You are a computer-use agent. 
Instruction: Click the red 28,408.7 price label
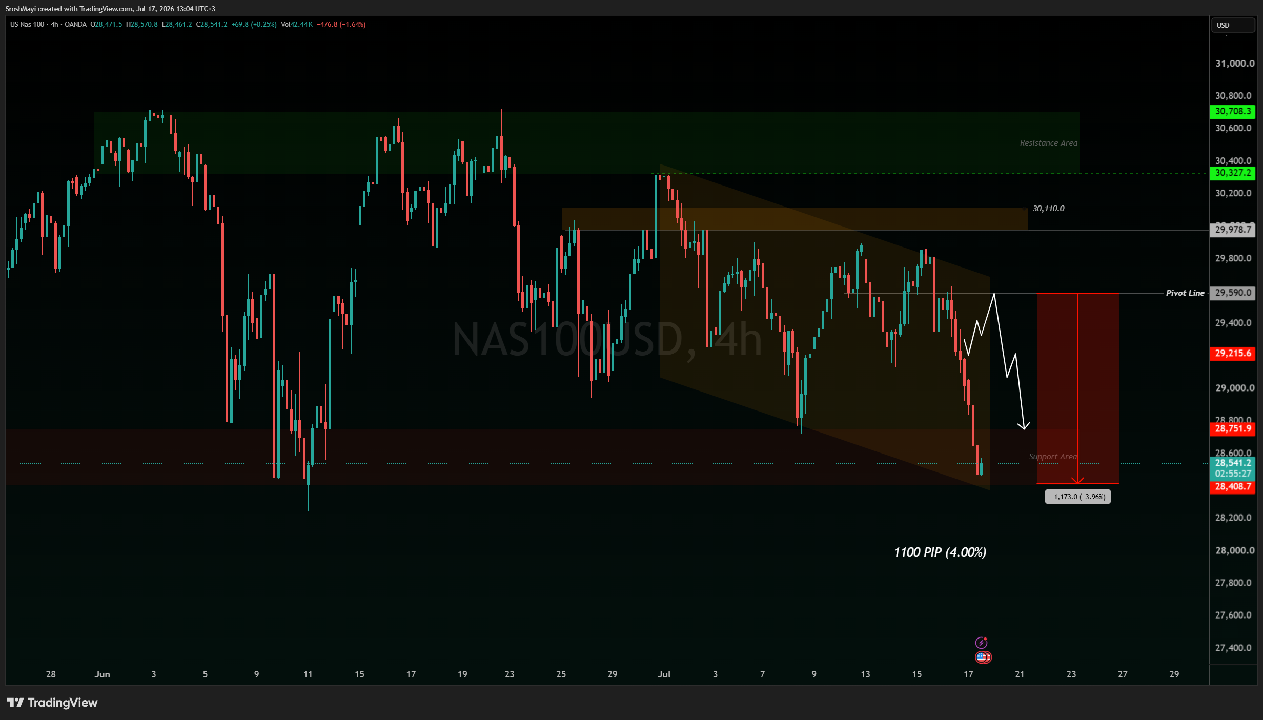point(1232,487)
